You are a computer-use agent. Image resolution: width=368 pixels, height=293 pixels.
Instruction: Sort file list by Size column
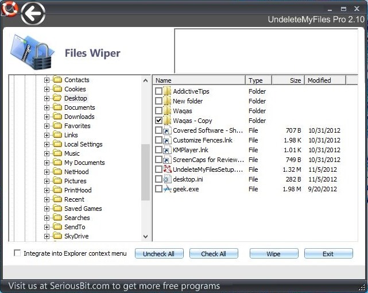click(288, 80)
